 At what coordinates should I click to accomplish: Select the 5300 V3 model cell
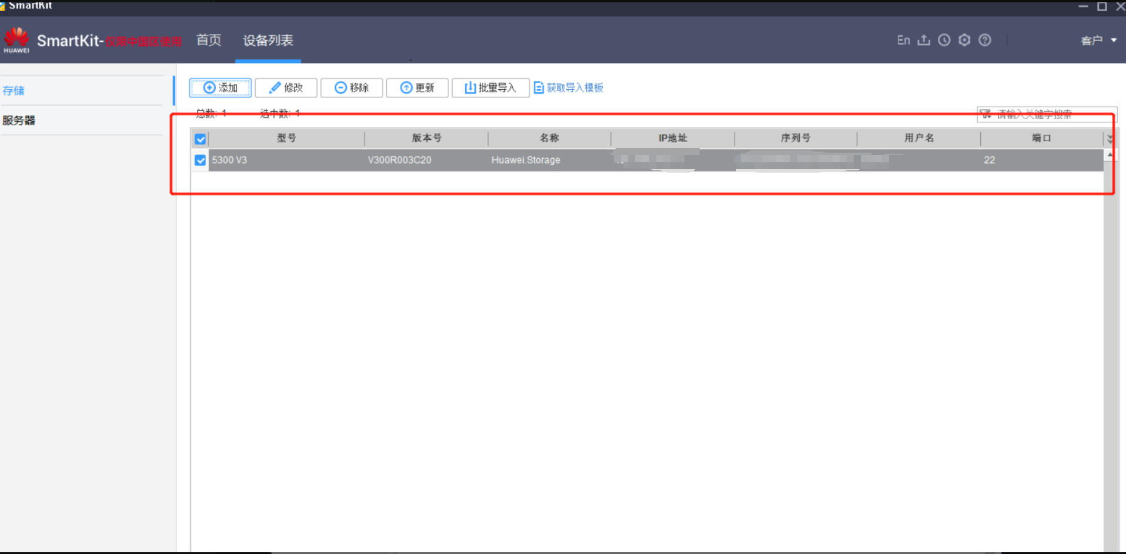[x=286, y=160]
